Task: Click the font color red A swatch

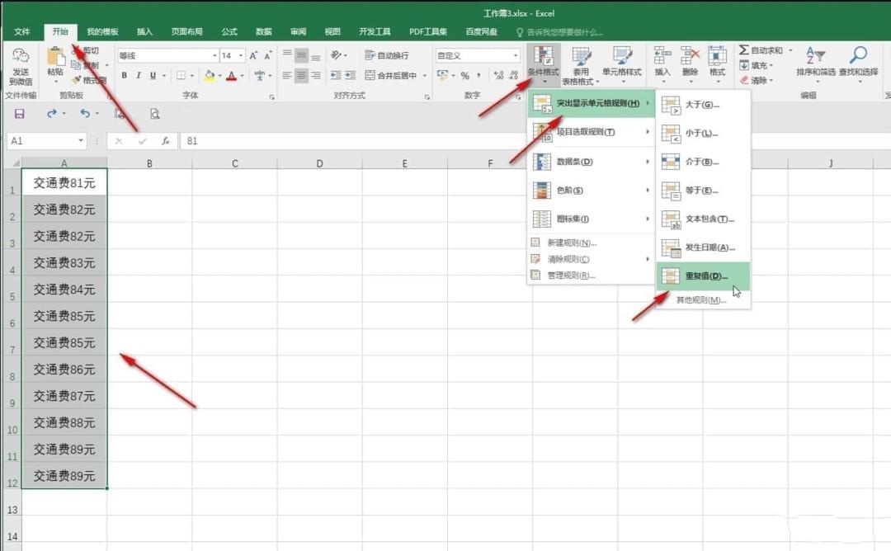Action: coord(231,75)
